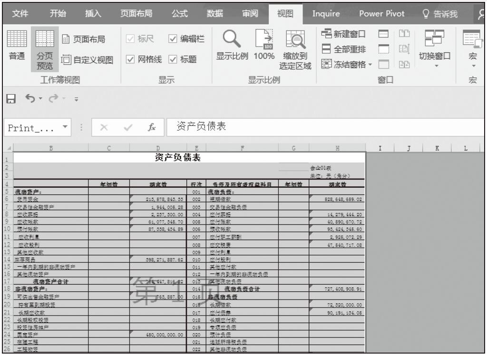Toggle the Formula Bar (编辑栏) checkbox
Image resolution: width=487 pixels, height=355 pixels.
coord(173,39)
